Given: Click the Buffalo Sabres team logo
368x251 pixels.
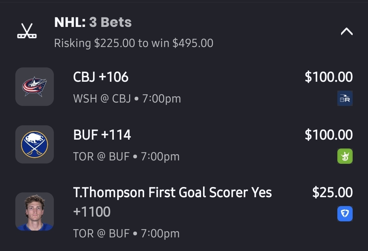Looking at the screenshot, I should [x=34, y=144].
